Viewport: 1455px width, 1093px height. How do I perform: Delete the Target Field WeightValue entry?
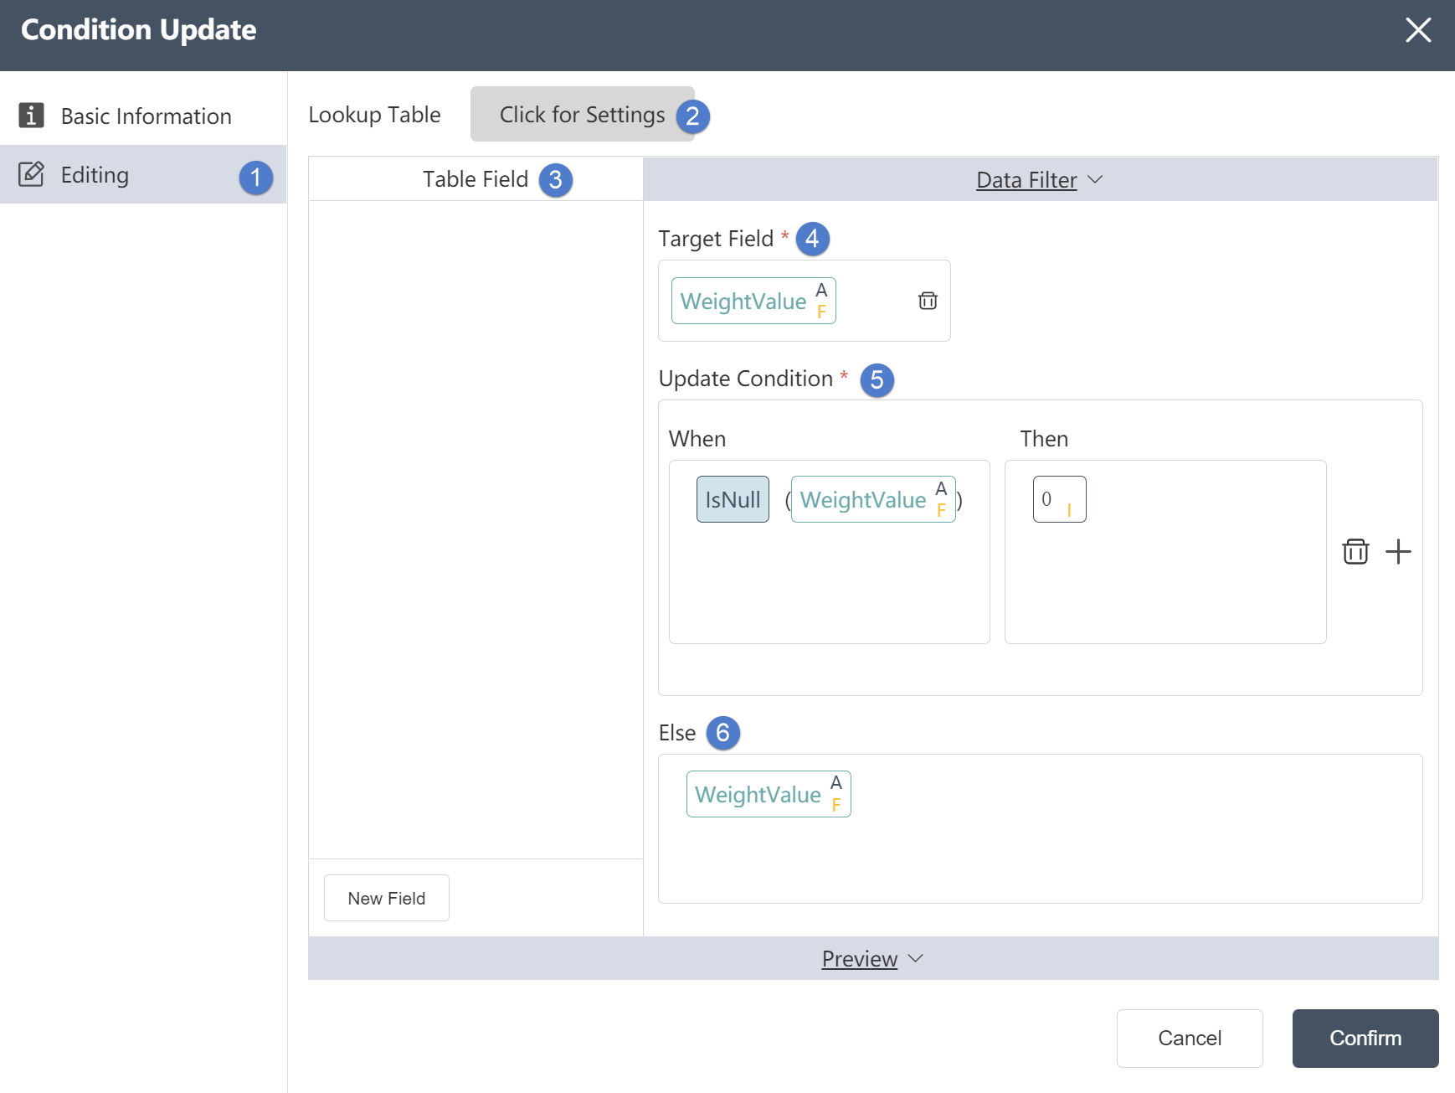tap(928, 301)
